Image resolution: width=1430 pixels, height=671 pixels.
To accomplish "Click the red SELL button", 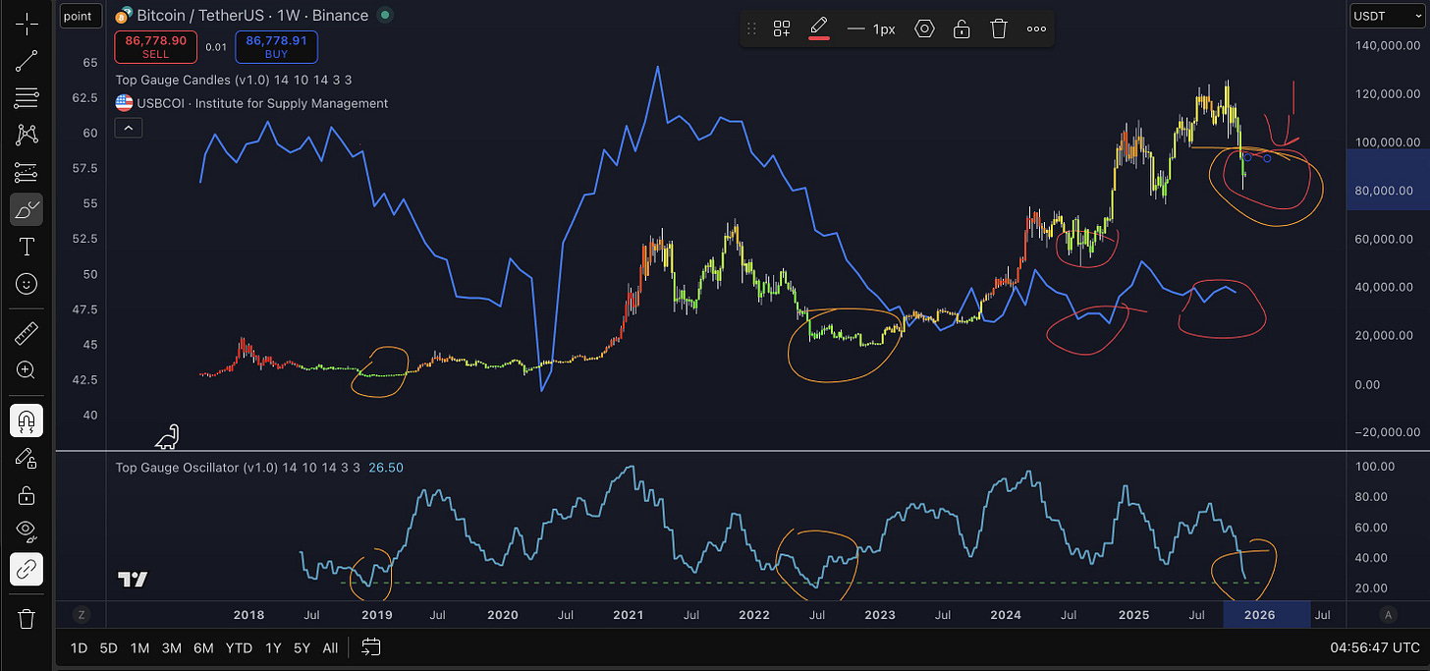I will coord(155,47).
